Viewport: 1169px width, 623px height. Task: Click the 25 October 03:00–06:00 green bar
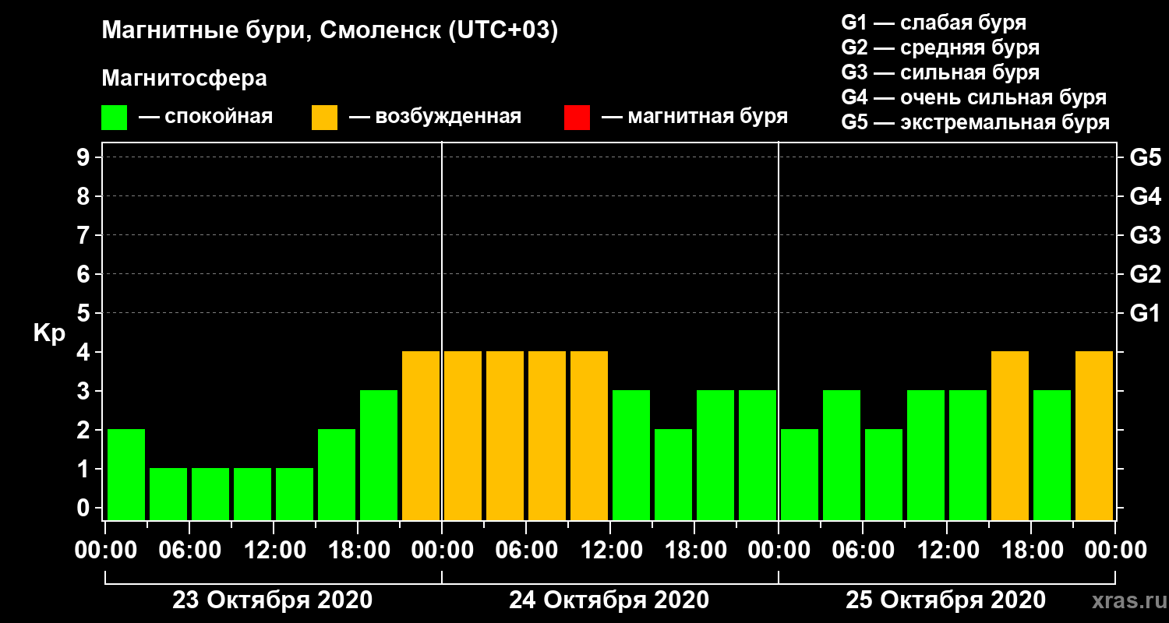(x=842, y=455)
